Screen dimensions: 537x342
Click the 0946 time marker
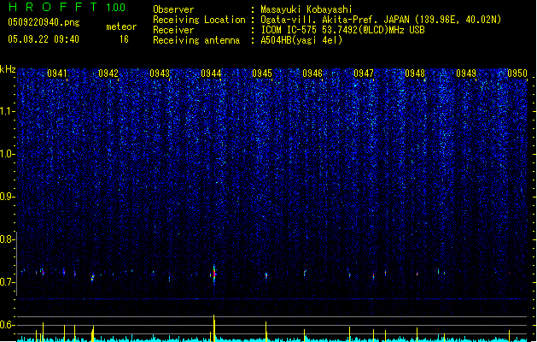click(x=312, y=74)
